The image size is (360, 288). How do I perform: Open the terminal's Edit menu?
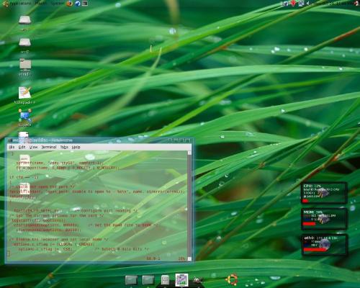[x=22, y=147]
